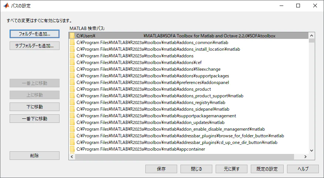Click the vertical scrollbar down arrow
Viewport: 324px width, 178px height.
point(311,151)
